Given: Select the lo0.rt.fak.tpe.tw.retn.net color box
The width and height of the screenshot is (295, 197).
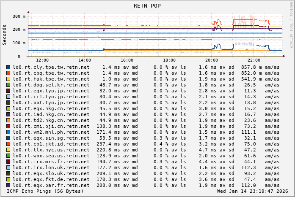Looking at the screenshot, I should 8,79.
